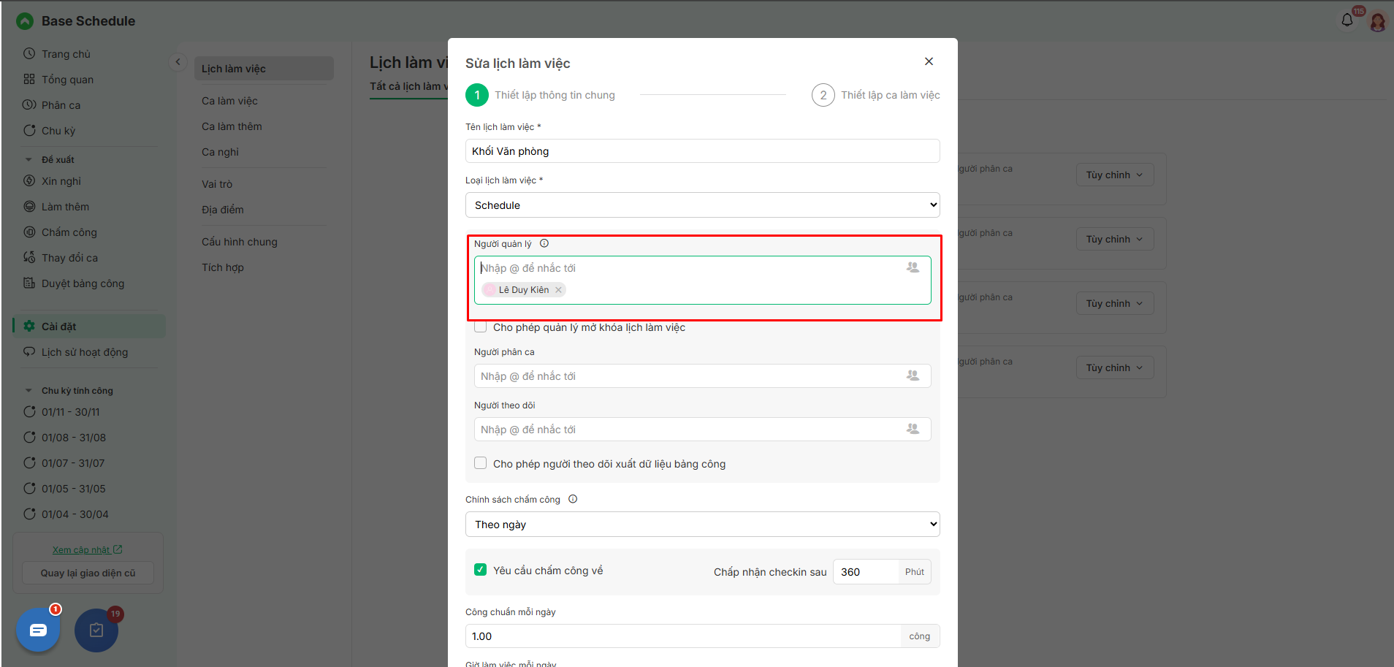Open the third Tùy chỉnh dropdown

[x=1114, y=303]
